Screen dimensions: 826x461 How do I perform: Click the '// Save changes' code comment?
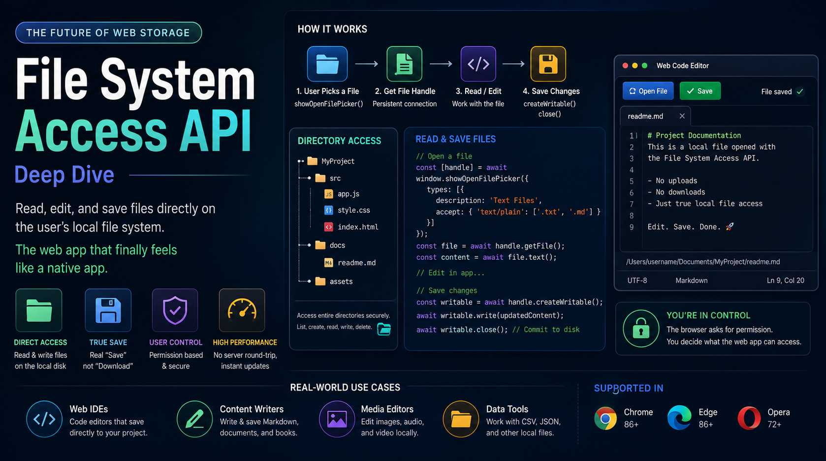click(x=446, y=291)
